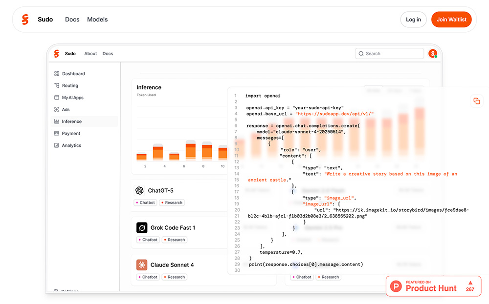
Task: Click the Chatbot tag under Claude Sonnet 4
Action: (x=148, y=277)
